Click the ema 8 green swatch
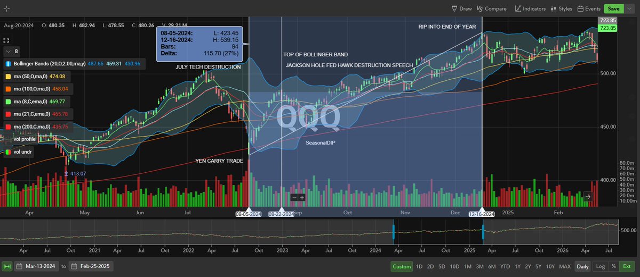 tap(8, 101)
